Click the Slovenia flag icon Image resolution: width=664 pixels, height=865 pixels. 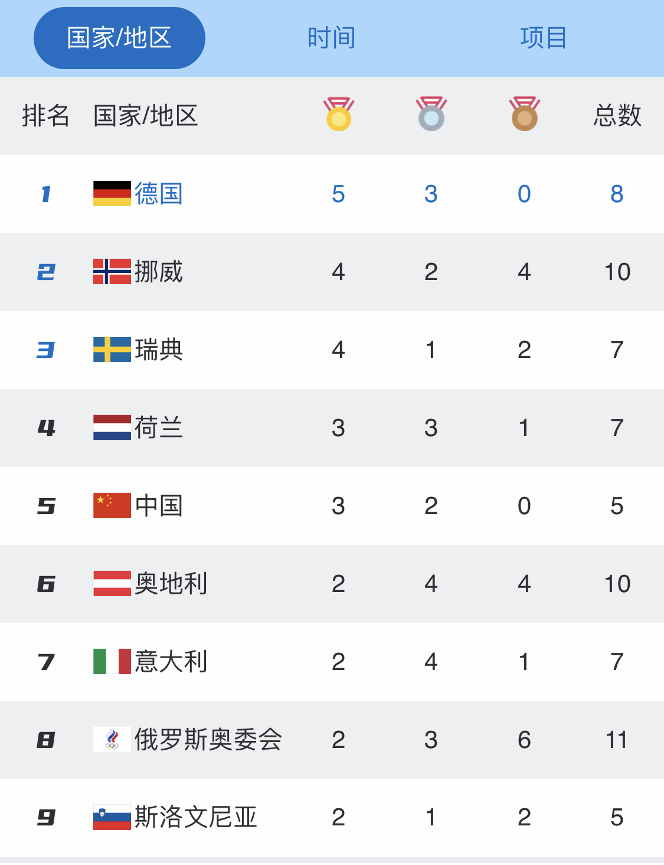pyautogui.click(x=112, y=818)
